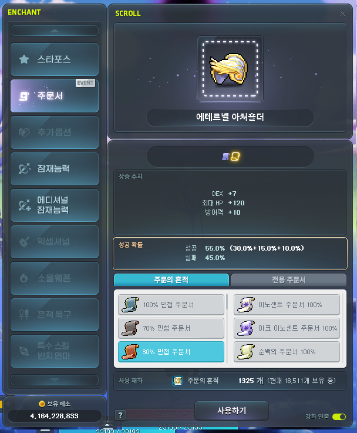
Task: Click the 에테르넬 아처숄더 item icon
Action: pos(230,69)
